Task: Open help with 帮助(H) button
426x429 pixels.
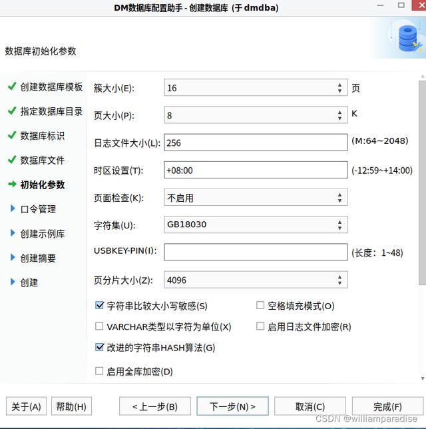Action: pos(71,406)
